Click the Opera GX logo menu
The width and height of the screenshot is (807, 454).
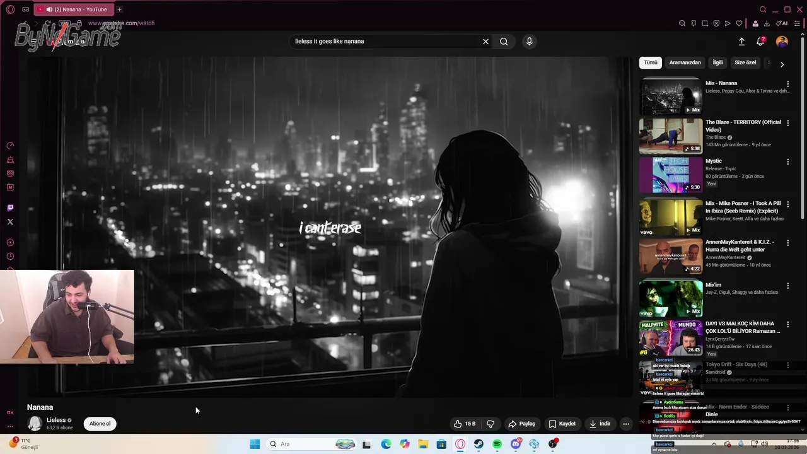10,9
